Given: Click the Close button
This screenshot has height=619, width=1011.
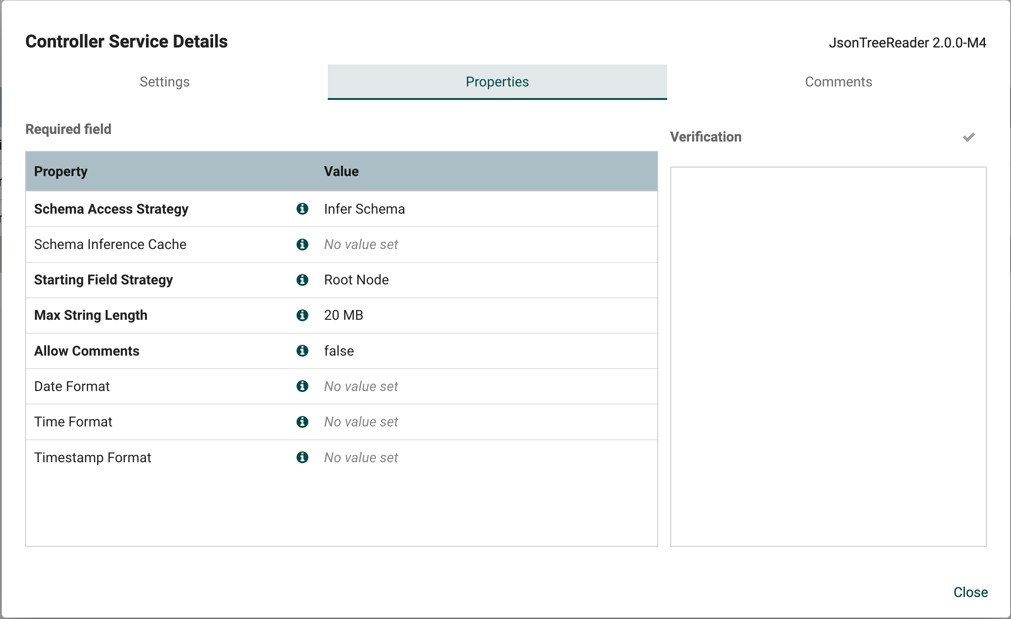Looking at the screenshot, I should click(970, 592).
